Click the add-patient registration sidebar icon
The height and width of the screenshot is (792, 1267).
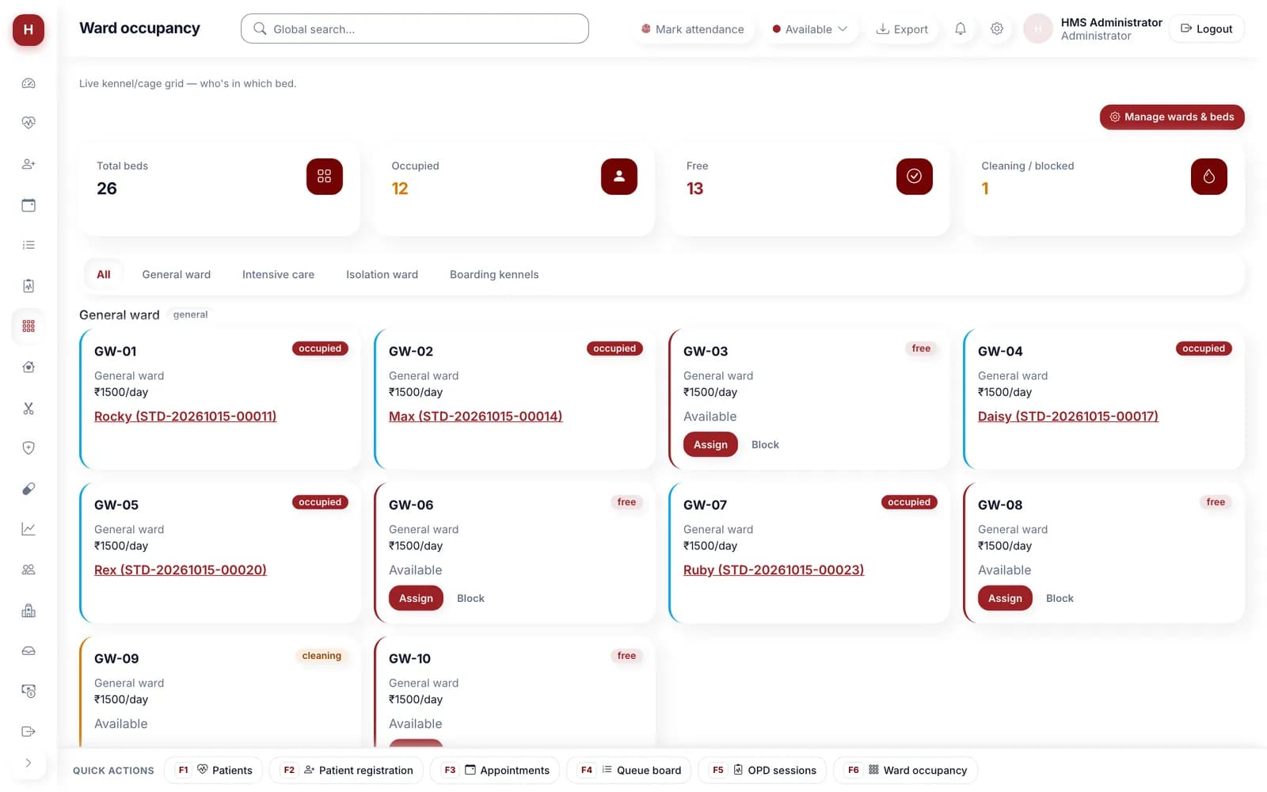pyautogui.click(x=29, y=164)
